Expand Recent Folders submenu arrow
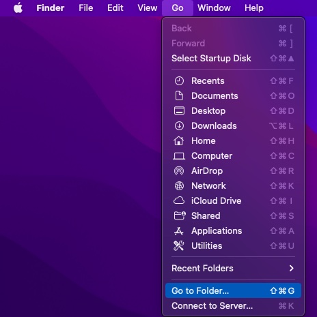Screen dimensions: 317x317 click(x=291, y=269)
